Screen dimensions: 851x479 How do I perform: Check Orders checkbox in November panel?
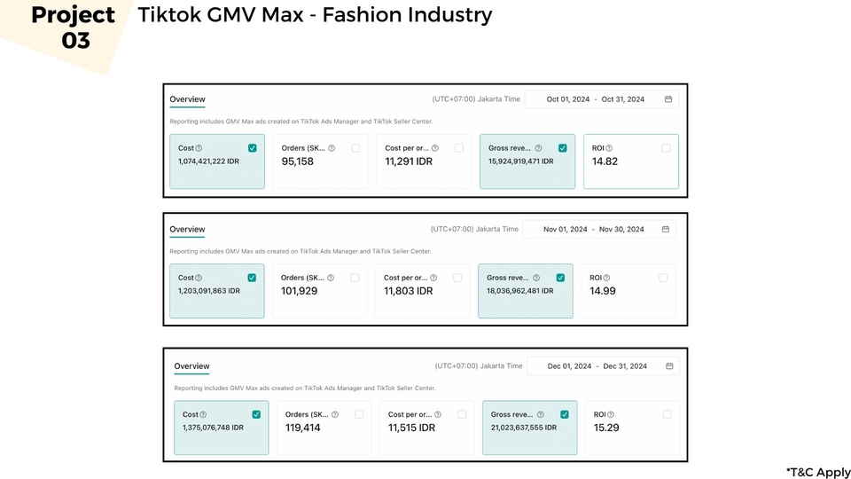(x=355, y=278)
